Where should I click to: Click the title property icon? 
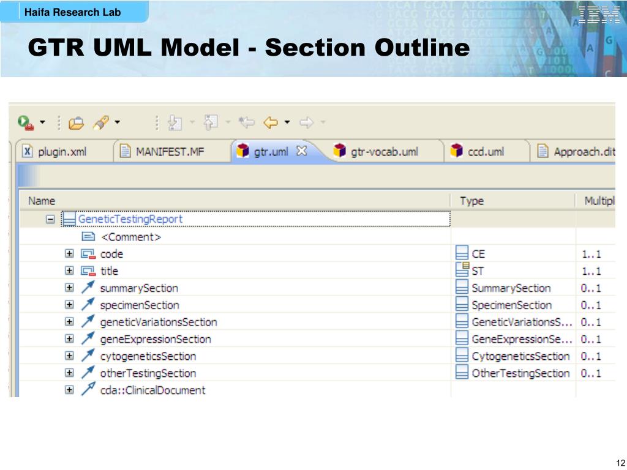pyautogui.click(x=88, y=271)
